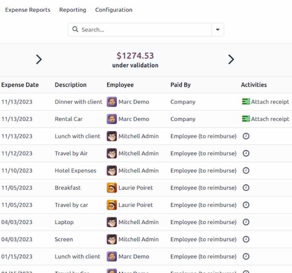Viewport: 292px width, 273px height.
Task: Open activity clock for Laptop expense
Action: click(246, 222)
